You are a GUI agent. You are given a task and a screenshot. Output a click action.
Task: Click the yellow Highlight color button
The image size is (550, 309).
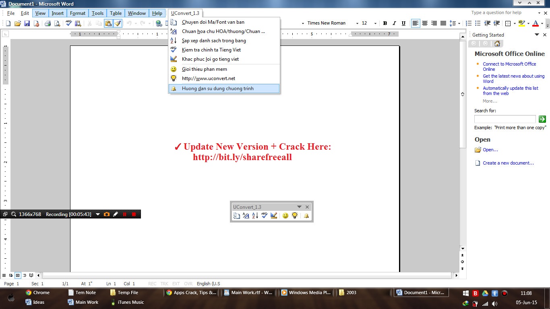click(x=522, y=23)
